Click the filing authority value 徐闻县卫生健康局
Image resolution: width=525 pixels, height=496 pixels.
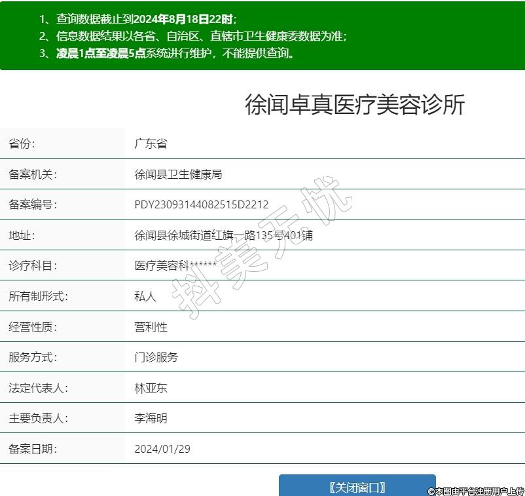[x=178, y=174]
